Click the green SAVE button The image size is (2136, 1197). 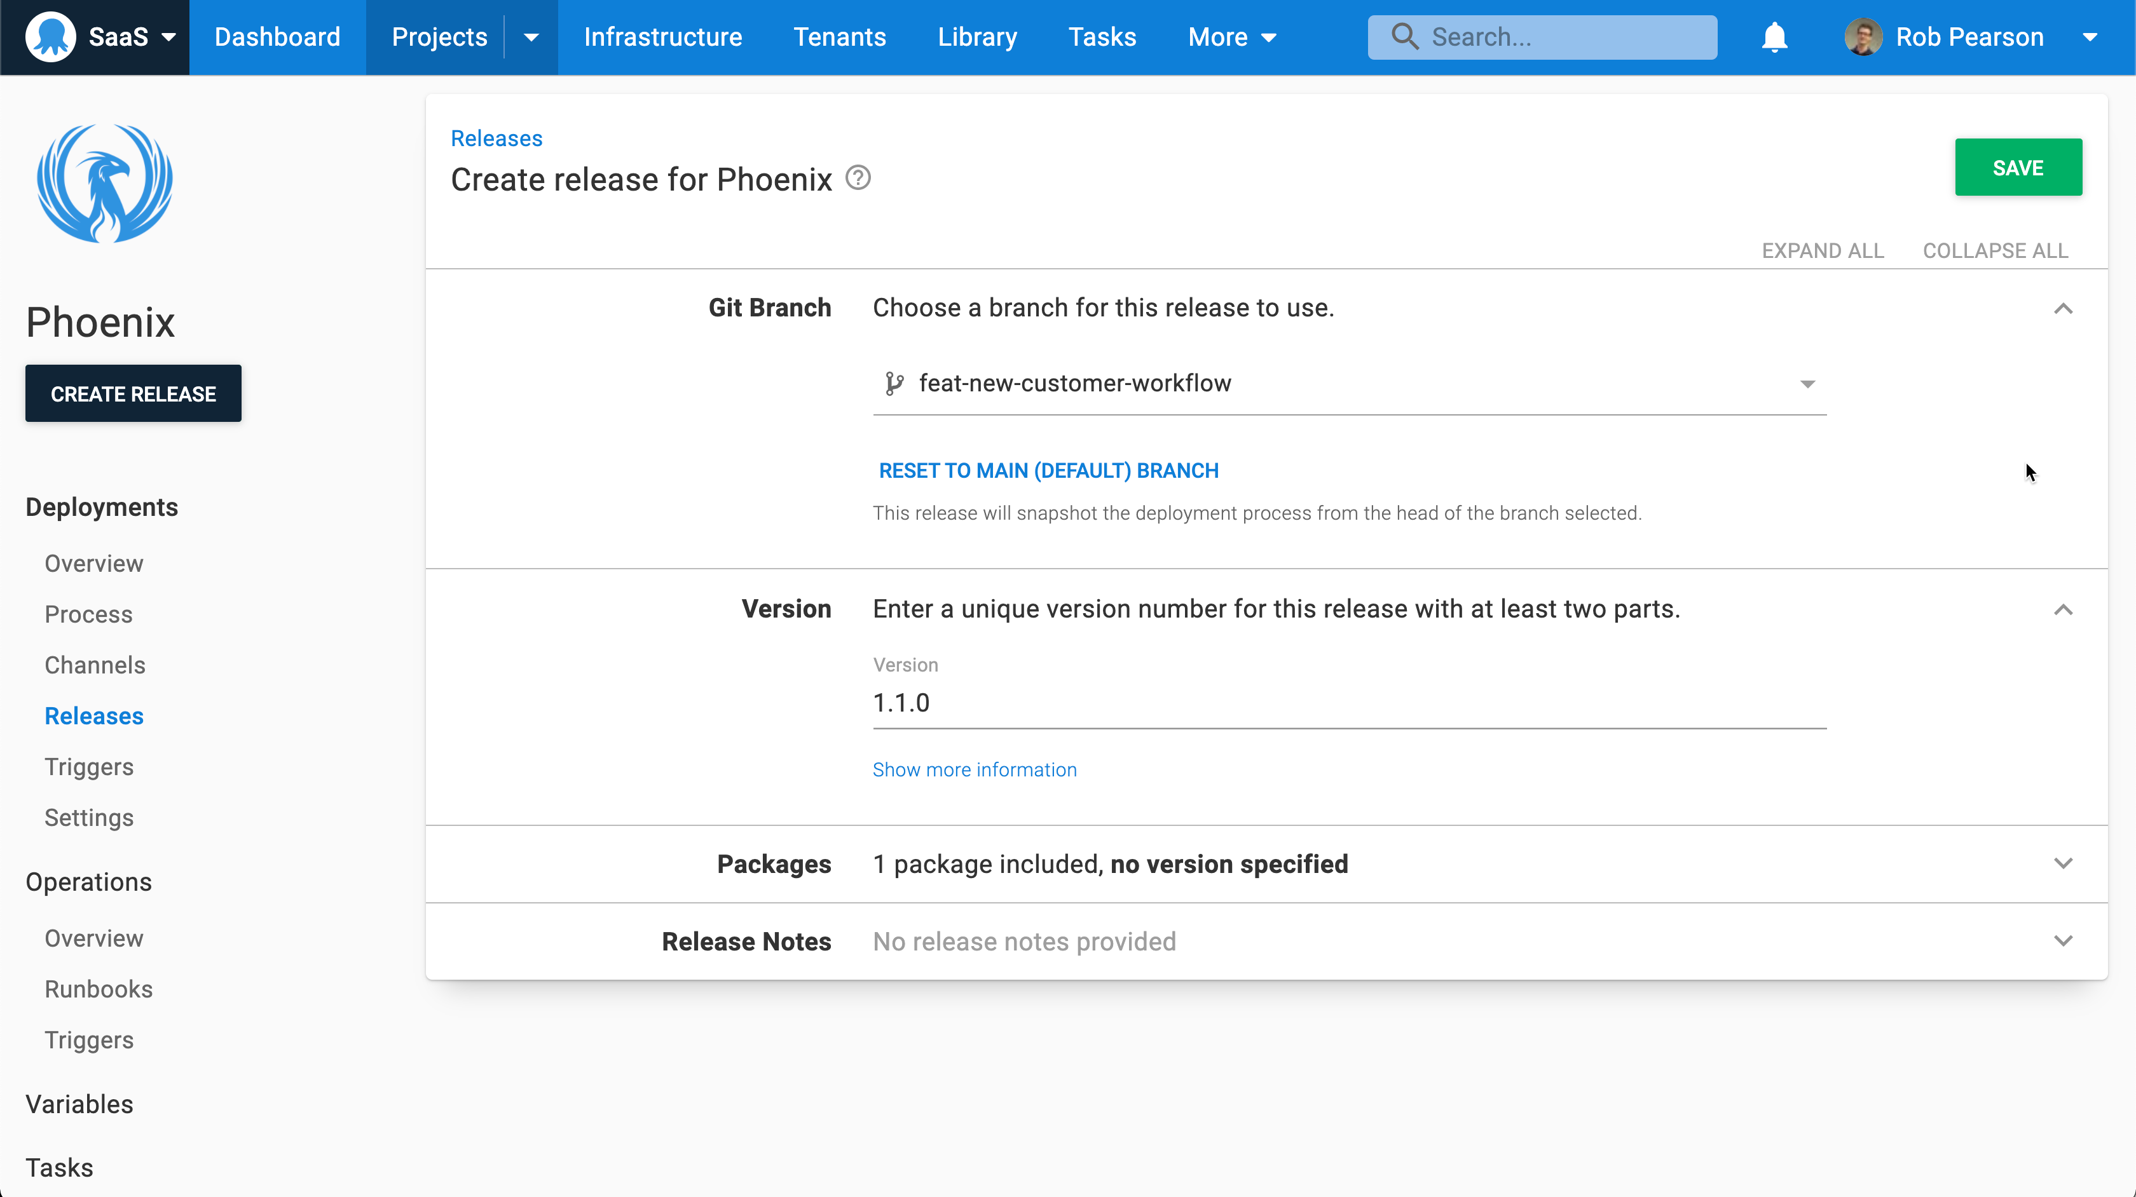click(2018, 166)
